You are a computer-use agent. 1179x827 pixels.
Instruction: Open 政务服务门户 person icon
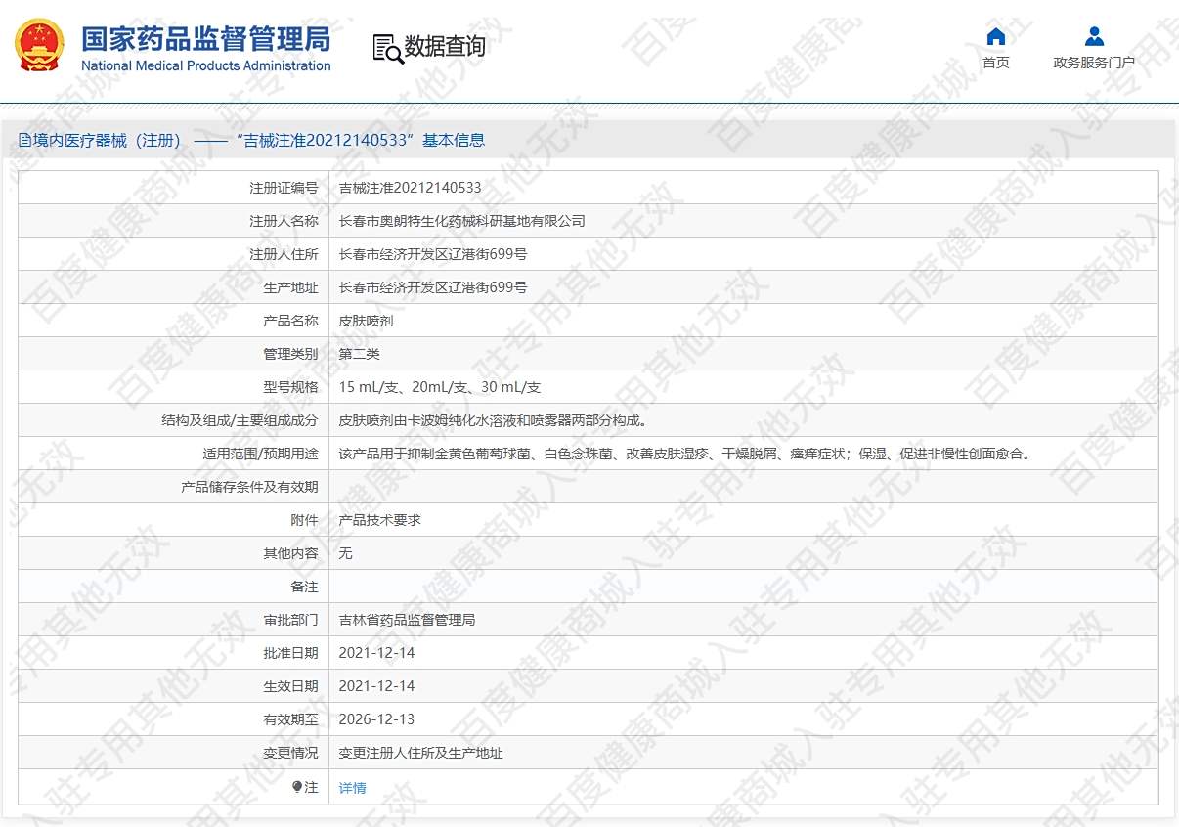point(1094,37)
